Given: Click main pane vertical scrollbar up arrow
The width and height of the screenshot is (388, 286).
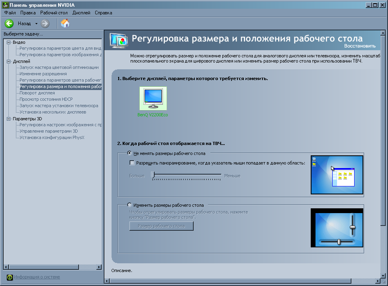Looking at the screenshot, I should click(383, 33).
